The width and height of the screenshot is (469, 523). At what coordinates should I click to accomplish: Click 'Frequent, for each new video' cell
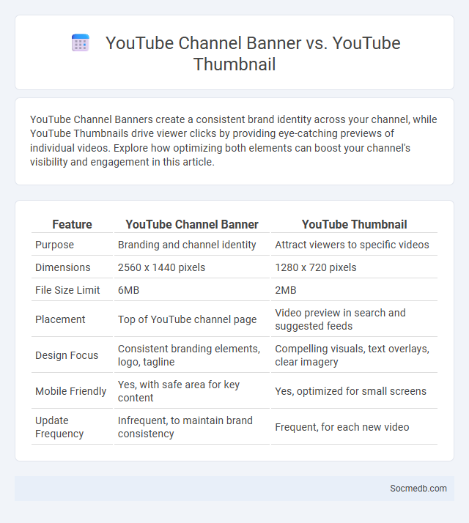342,427
